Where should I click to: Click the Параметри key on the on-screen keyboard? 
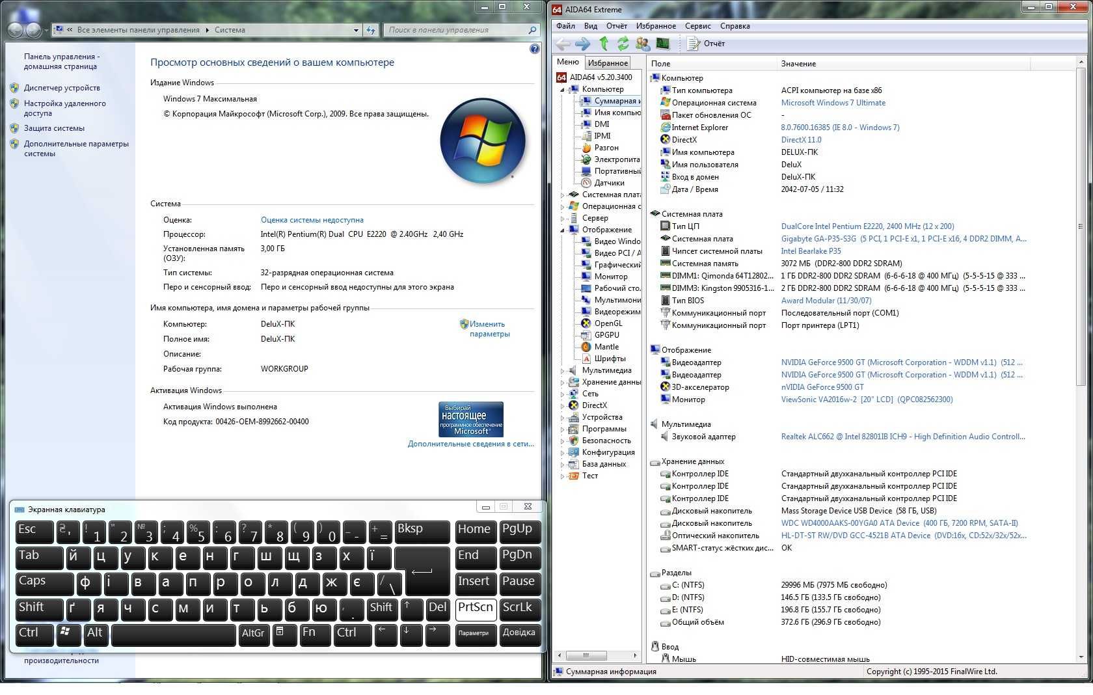[x=476, y=635]
